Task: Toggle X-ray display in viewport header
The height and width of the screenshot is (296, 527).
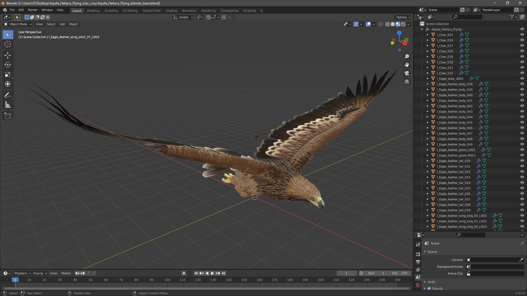Action: click(x=380, y=24)
